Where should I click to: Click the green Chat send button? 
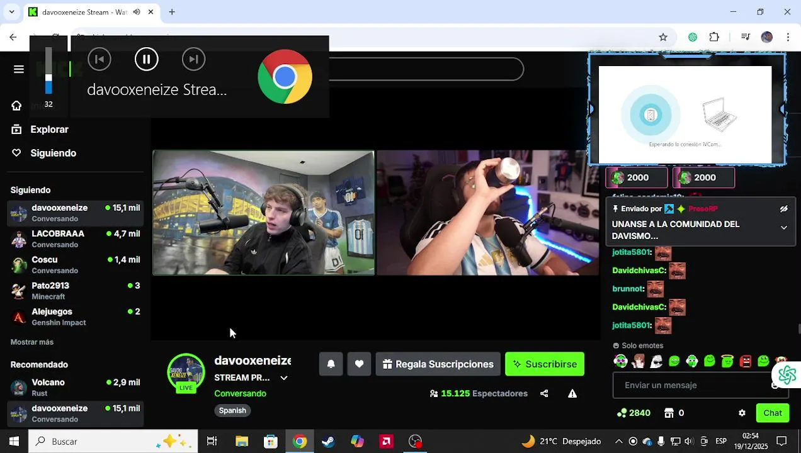(x=773, y=413)
